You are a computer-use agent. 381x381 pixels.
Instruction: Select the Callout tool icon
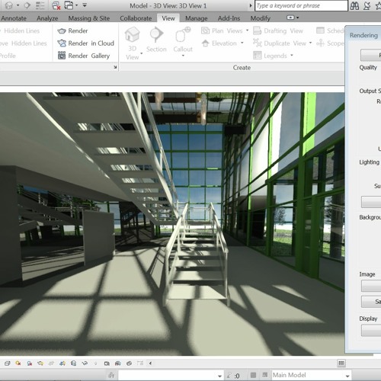[183, 34]
